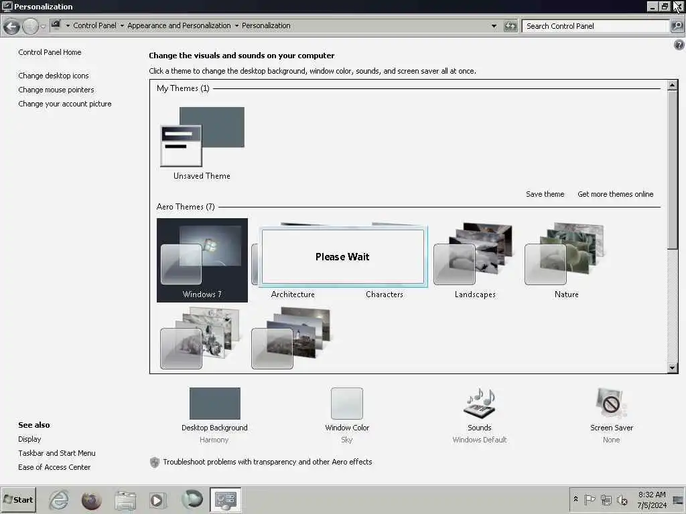This screenshot has width=686, height=514.
Task: Click the search magnifier icon
Action: (677, 26)
